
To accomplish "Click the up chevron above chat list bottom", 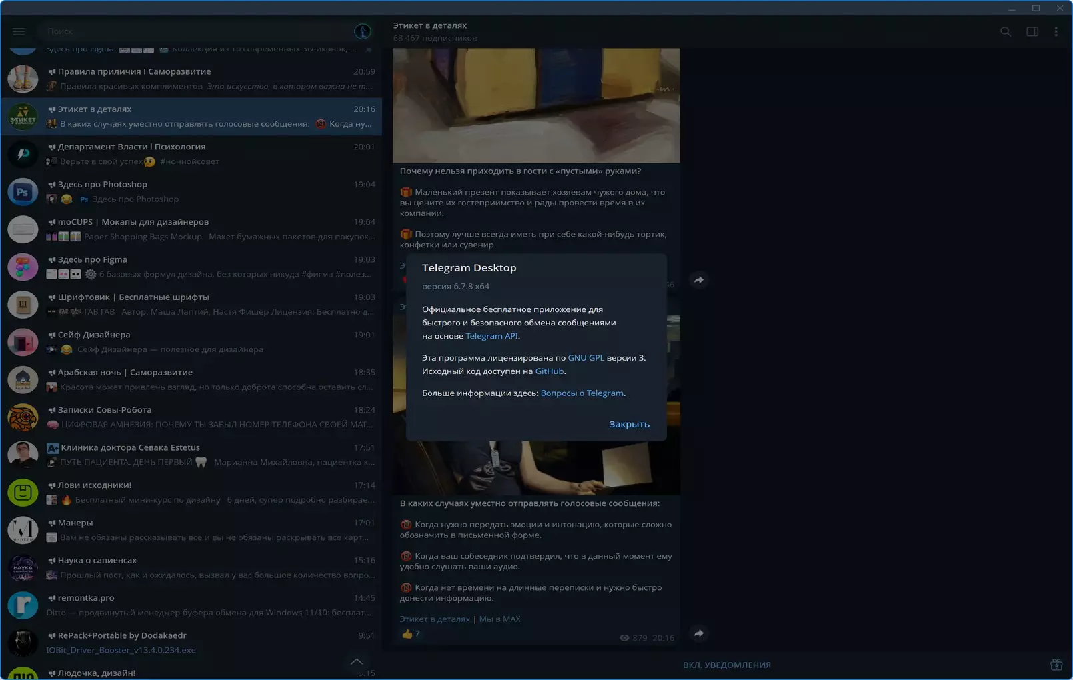I will click(357, 661).
